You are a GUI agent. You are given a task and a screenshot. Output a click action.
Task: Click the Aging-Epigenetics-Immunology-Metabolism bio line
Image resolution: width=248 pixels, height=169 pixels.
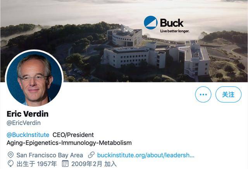[69, 143]
